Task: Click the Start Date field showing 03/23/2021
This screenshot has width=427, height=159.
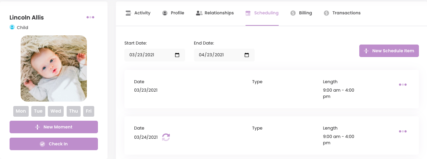Action: (155, 55)
